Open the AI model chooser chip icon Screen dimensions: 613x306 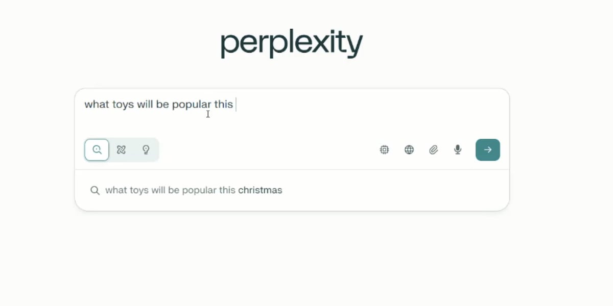[384, 150]
